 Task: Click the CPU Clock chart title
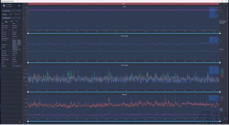(124, 65)
